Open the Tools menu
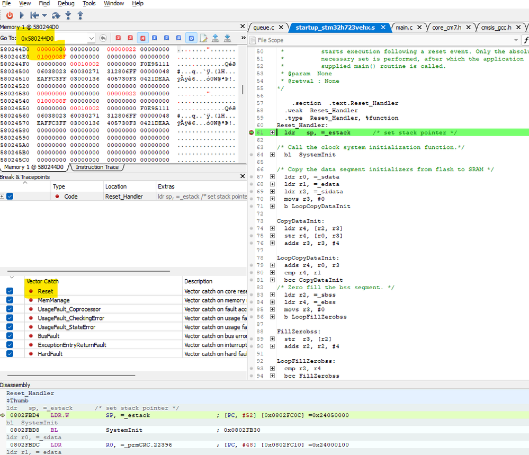Viewport: 529px width, 455px height. pyautogui.click(x=89, y=3)
